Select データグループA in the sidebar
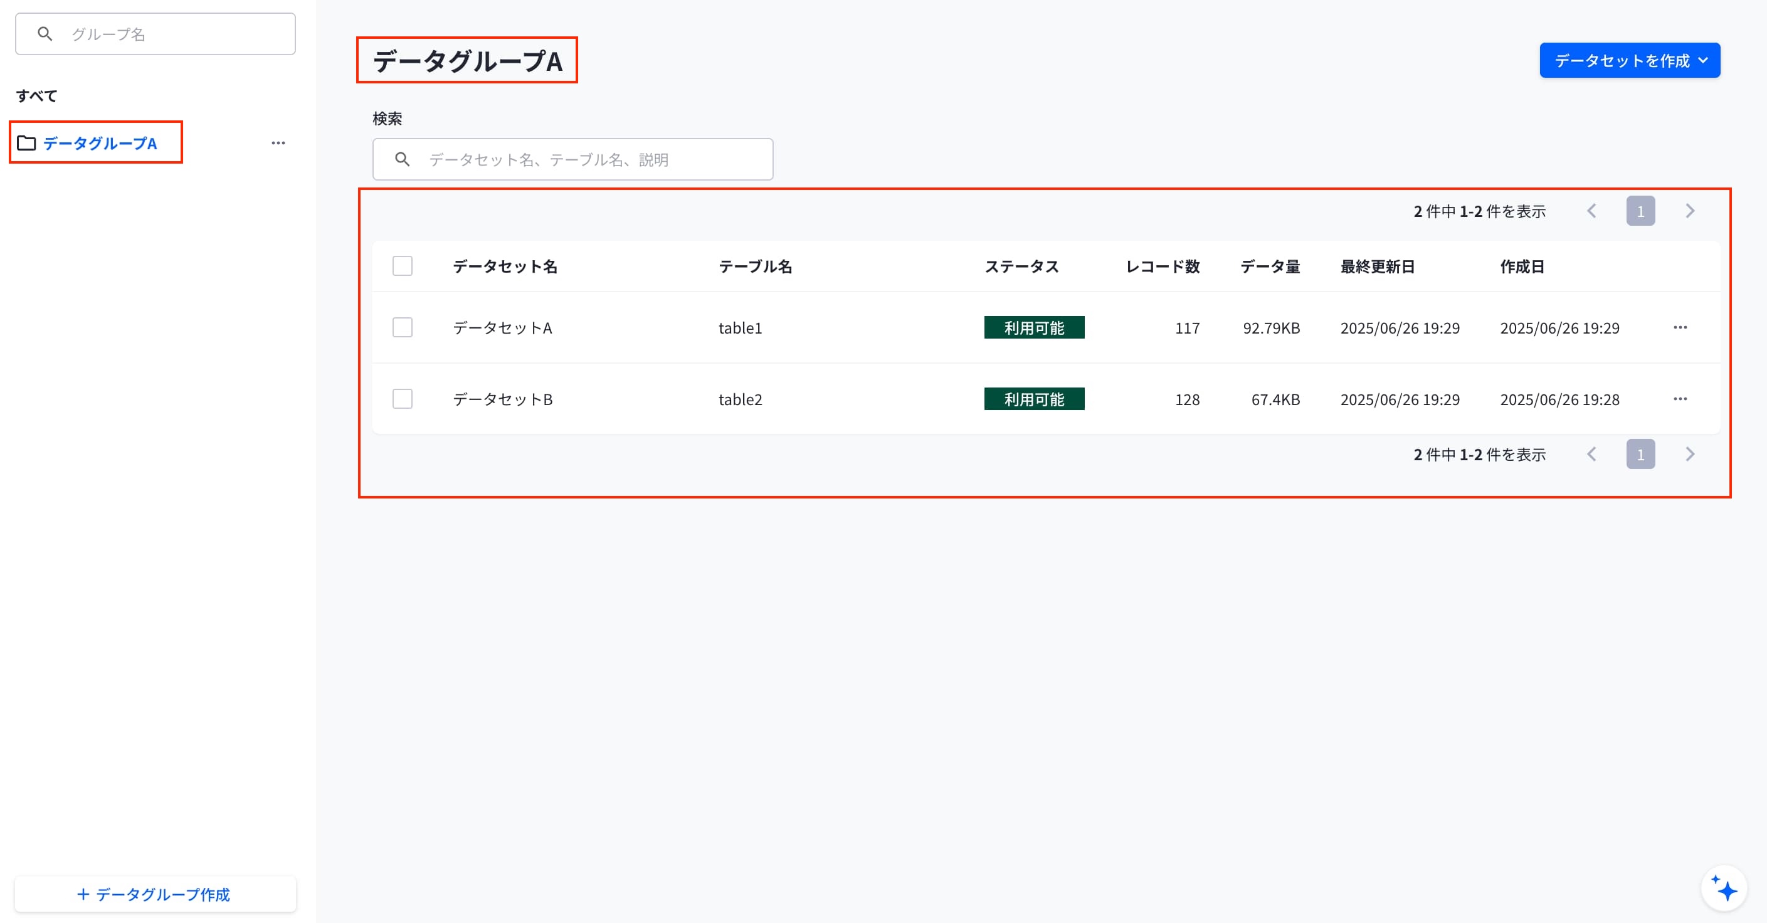The image size is (1767, 923). tap(100, 142)
